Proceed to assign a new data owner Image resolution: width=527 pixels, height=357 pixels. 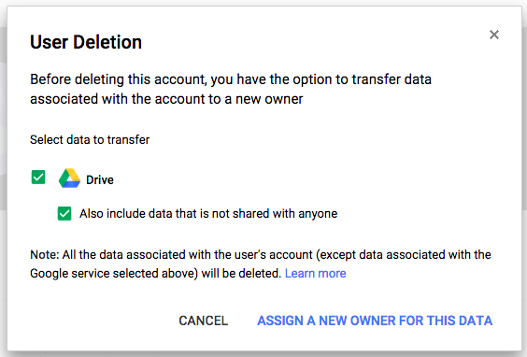pos(375,321)
